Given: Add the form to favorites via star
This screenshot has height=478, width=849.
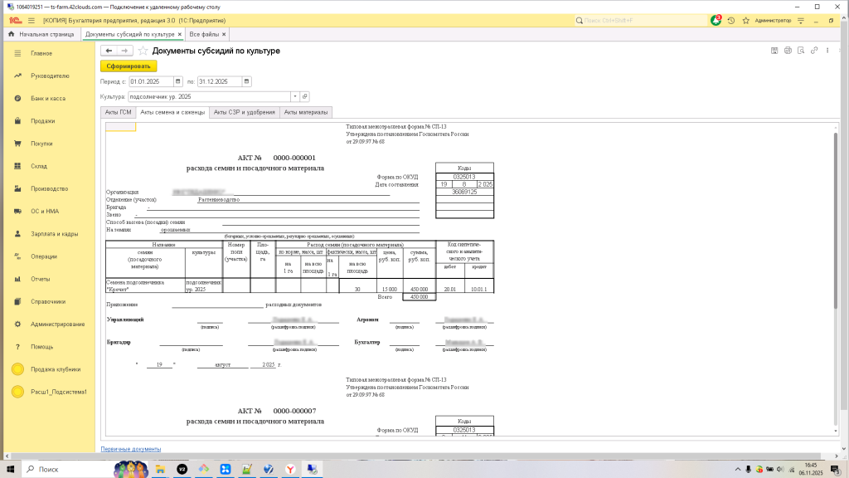Looking at the screenshot, I should [143, 51].
